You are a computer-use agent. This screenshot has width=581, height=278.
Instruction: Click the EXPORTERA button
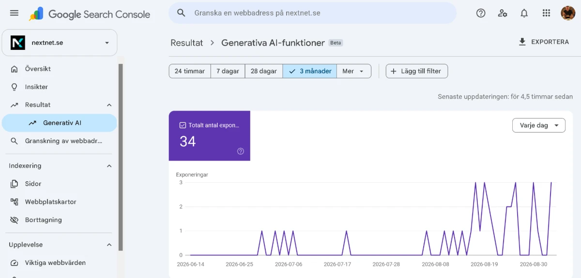pos(543,42)
